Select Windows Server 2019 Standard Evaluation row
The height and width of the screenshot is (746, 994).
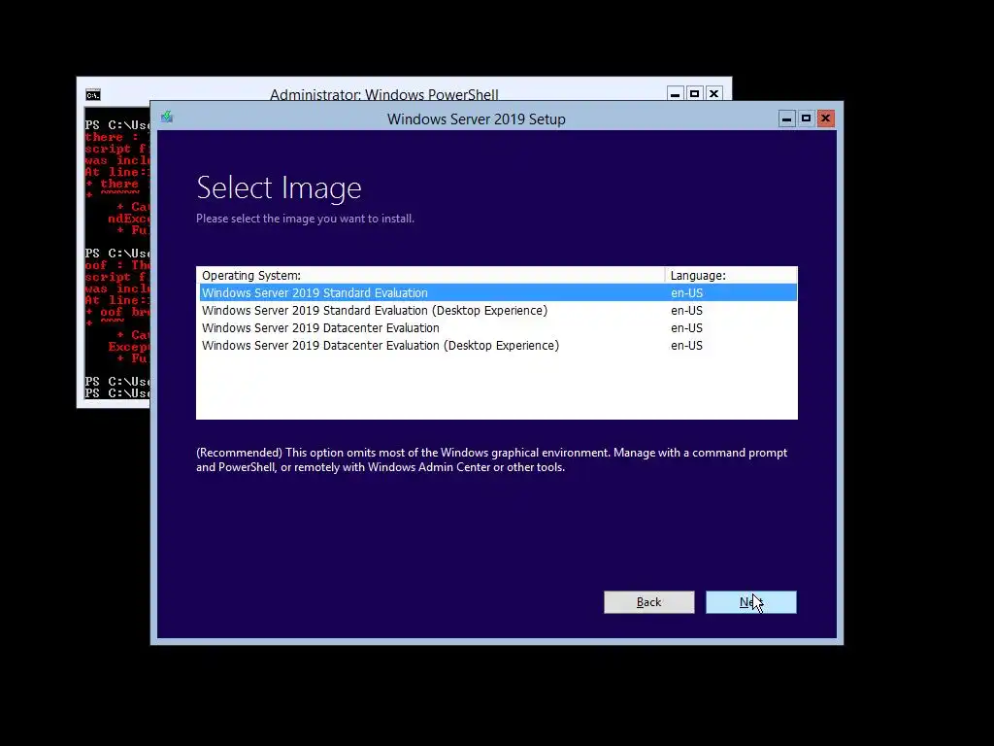coord(498,292)
